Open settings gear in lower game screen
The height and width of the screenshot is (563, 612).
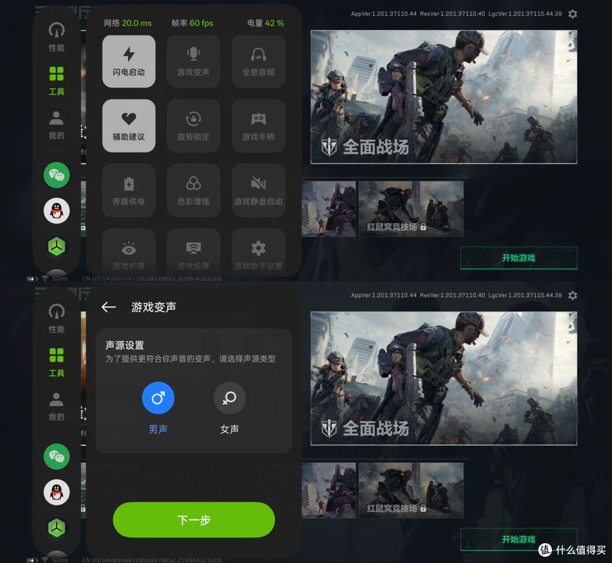click(x=572, y=296)
